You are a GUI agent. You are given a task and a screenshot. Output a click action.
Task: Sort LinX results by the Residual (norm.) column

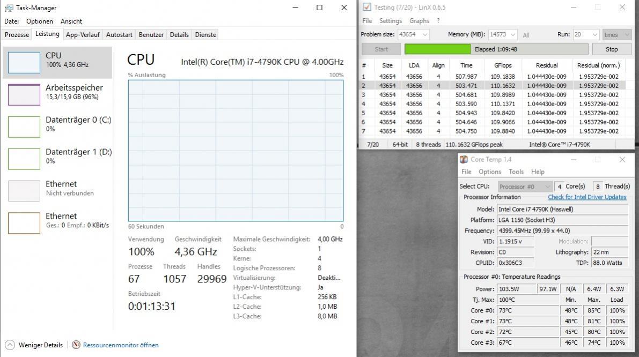[598, 65]
